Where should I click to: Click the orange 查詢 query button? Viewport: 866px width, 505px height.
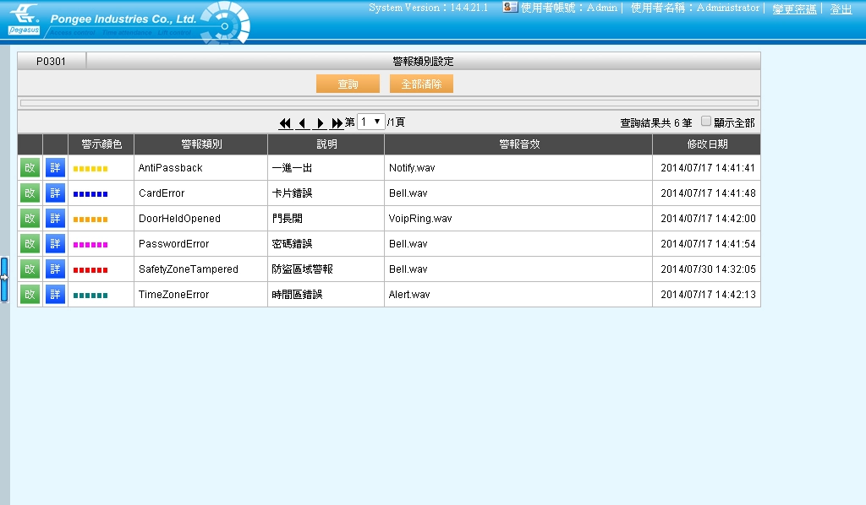[347, 84]
